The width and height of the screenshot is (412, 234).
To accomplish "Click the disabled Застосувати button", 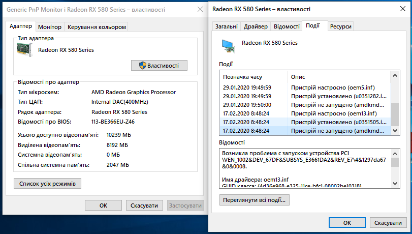I will tap(185, 206).
